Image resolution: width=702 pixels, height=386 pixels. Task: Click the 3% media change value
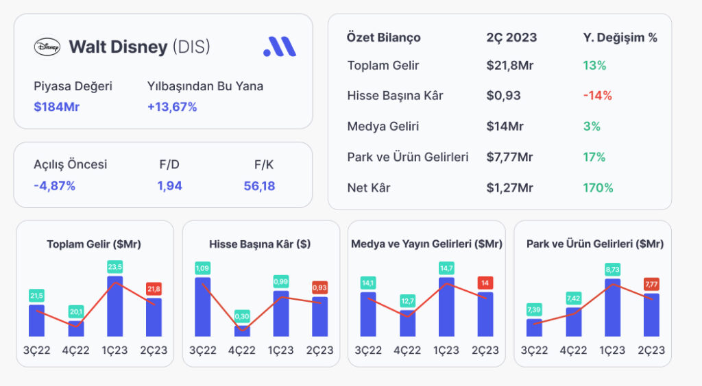592,127
